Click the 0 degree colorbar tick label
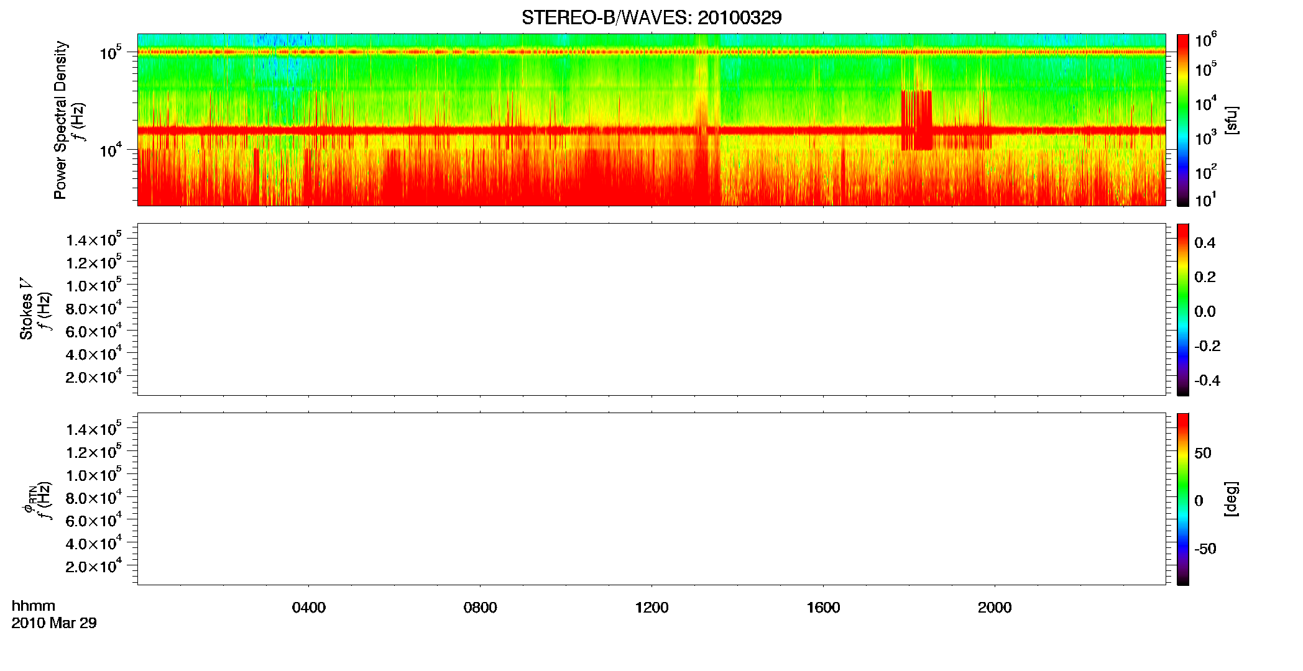Image resolution: width=1303 pixels, height=671 pixels. [x=1199, y=501]
